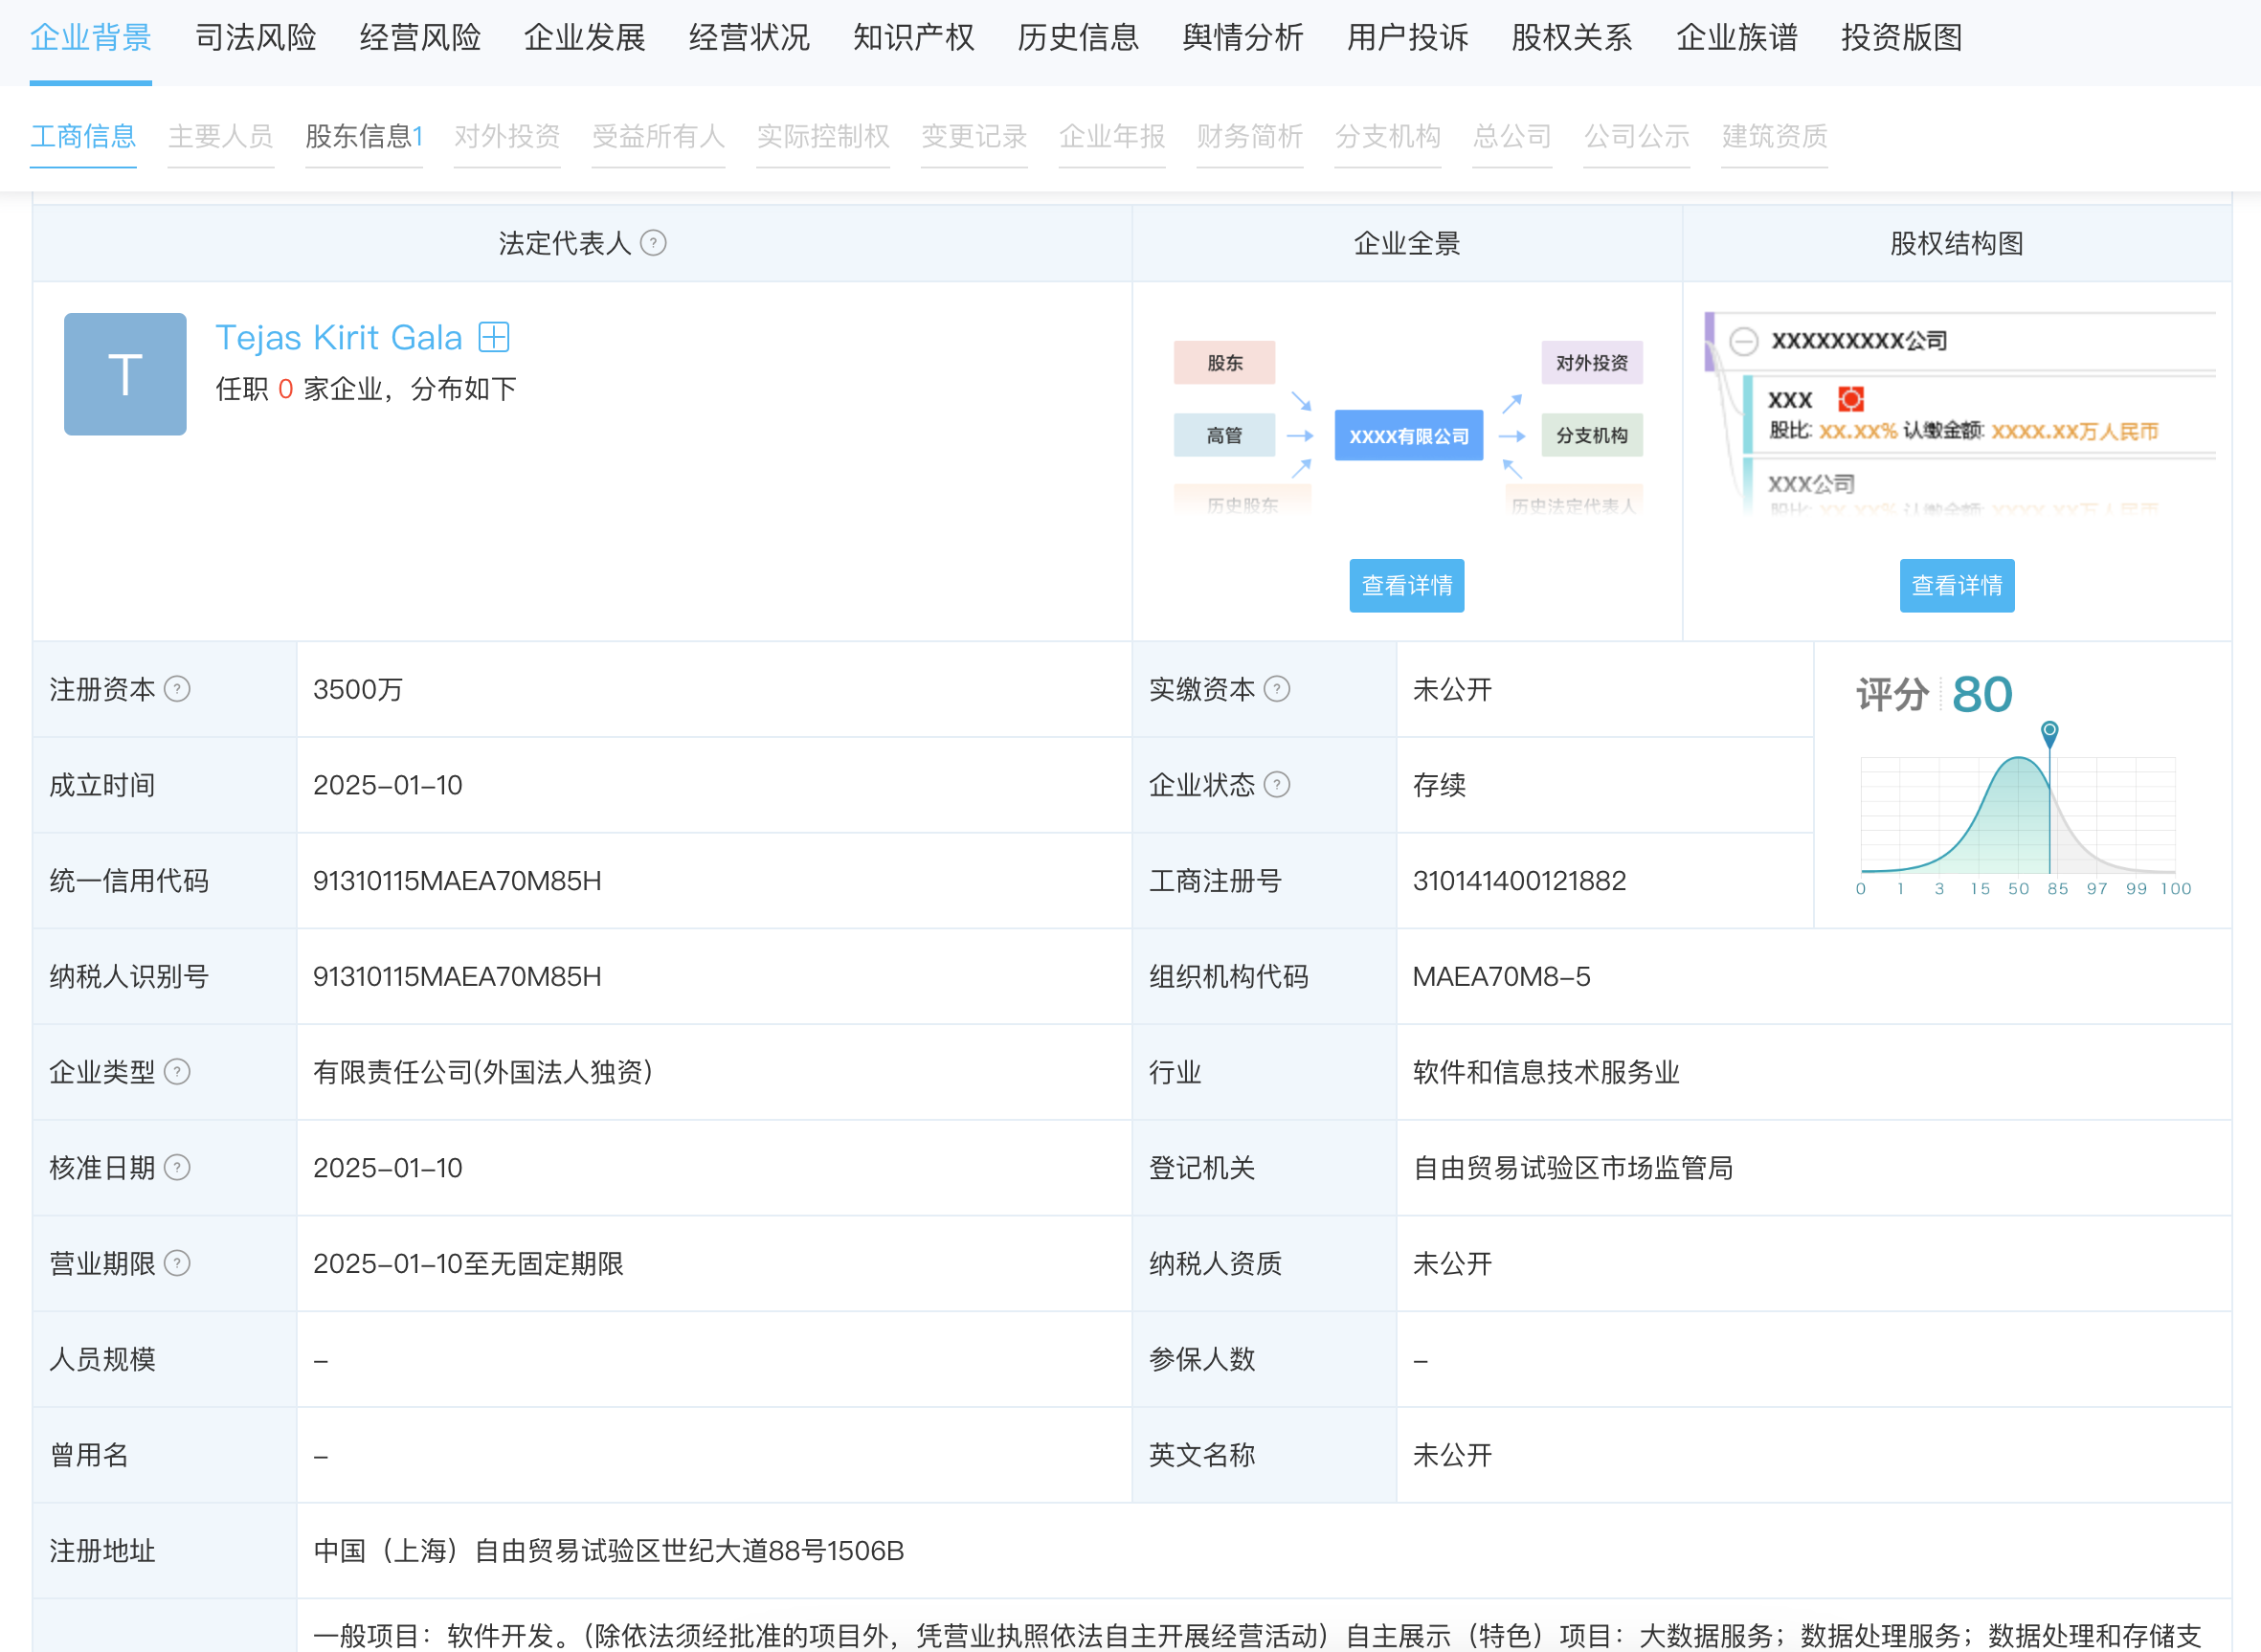Click the help icon beside 企业类型
Screen dimensions: 2261x1652
[177, 1072]
